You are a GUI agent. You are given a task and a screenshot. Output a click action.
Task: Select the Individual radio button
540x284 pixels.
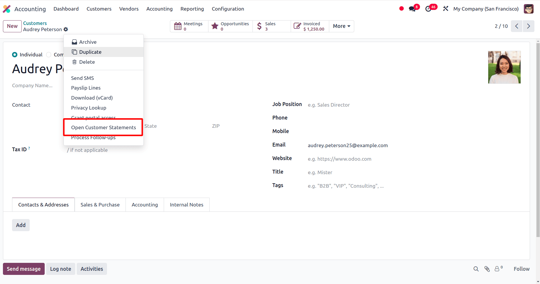[15, 55]
